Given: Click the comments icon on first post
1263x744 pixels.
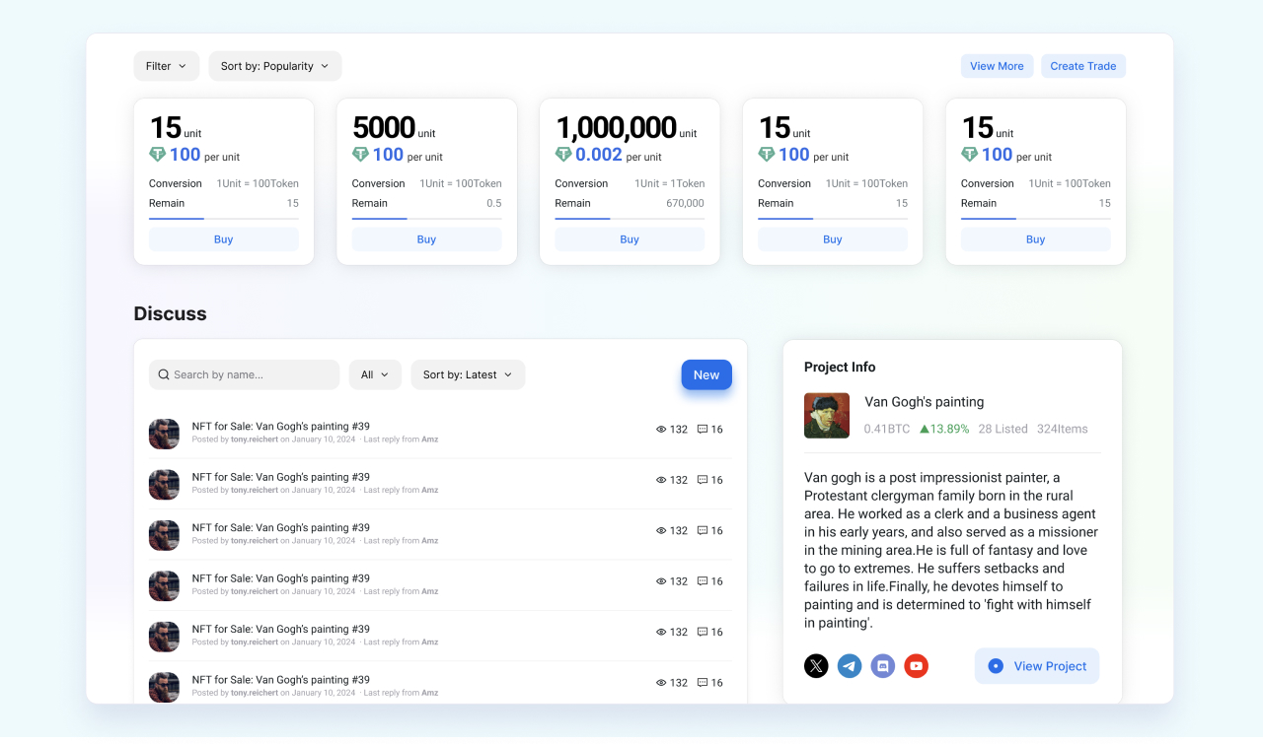Looking at the screenshot, I should click(703, 430).
